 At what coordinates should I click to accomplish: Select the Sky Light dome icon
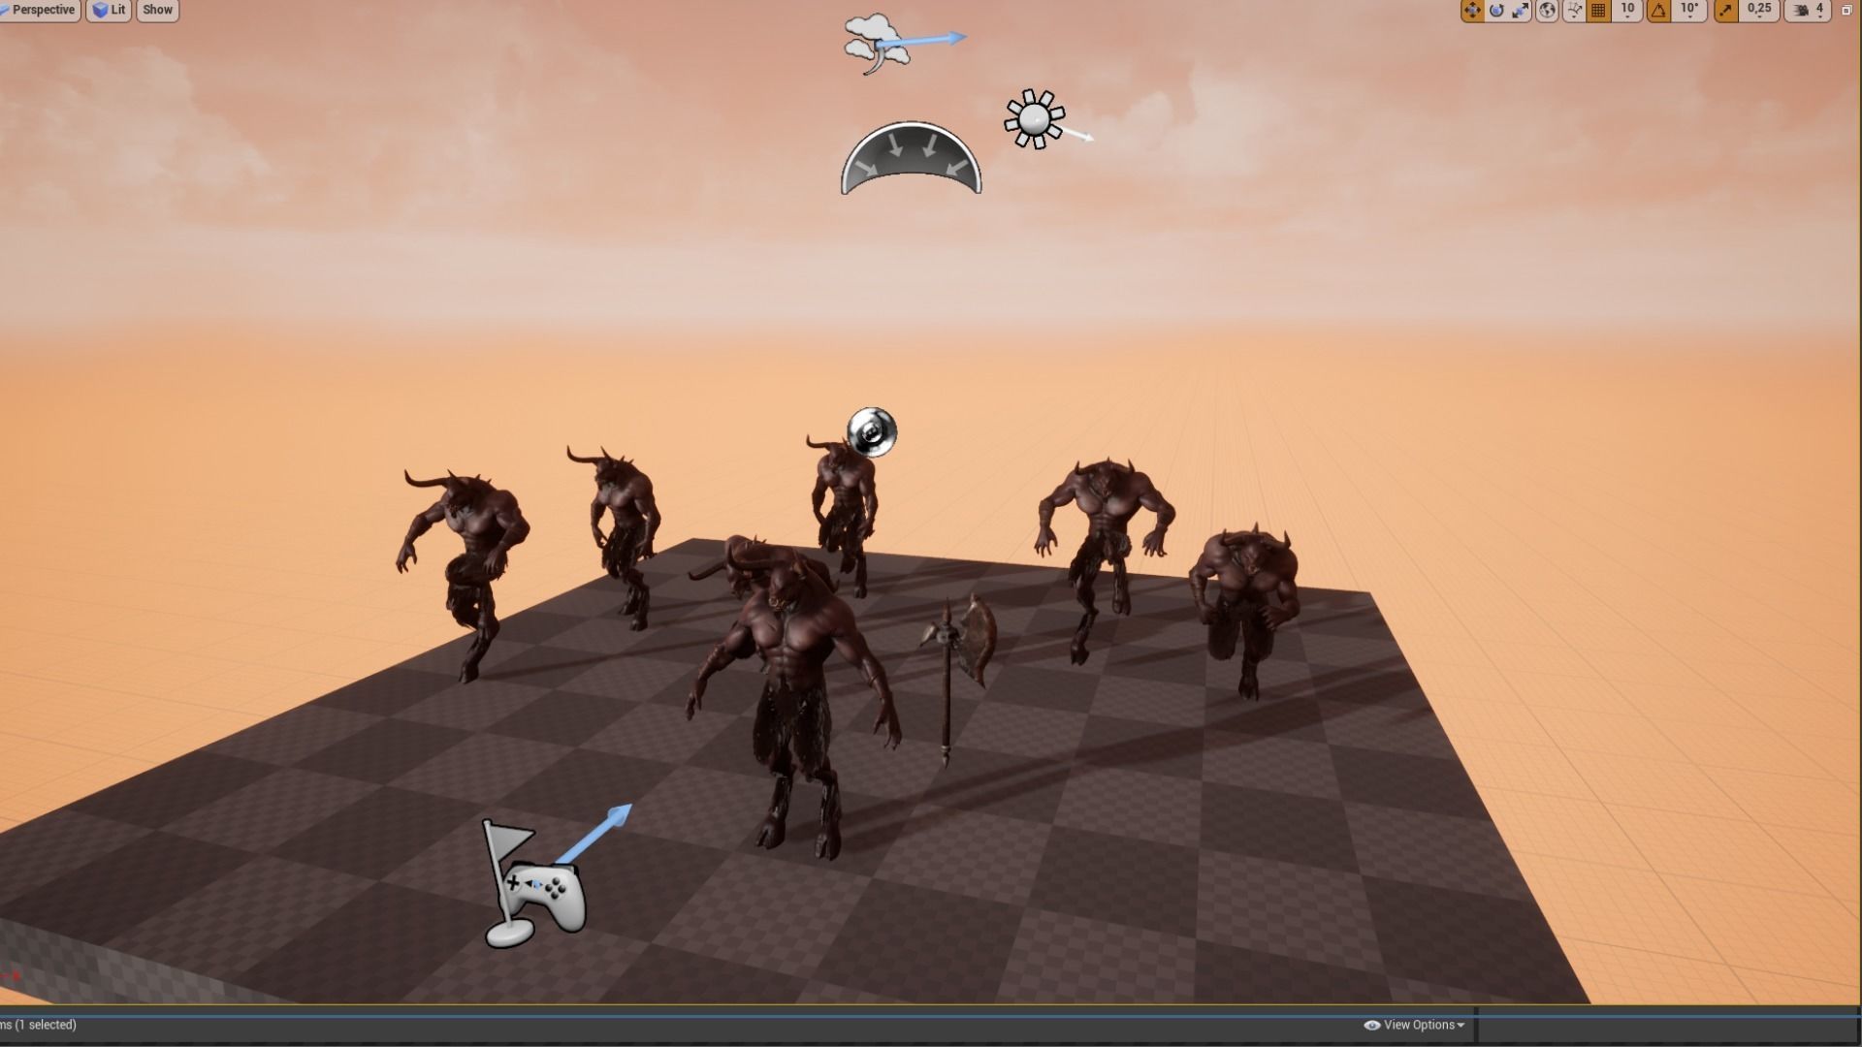911,158
